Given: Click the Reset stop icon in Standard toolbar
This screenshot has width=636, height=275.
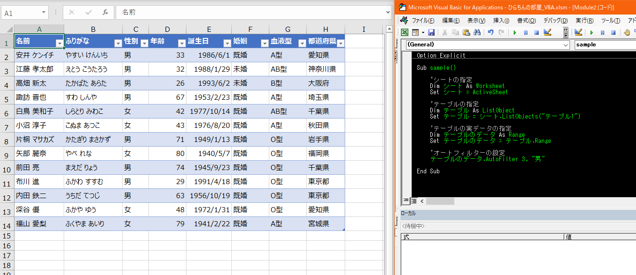Looking at the screenshot, I should 537,32.
